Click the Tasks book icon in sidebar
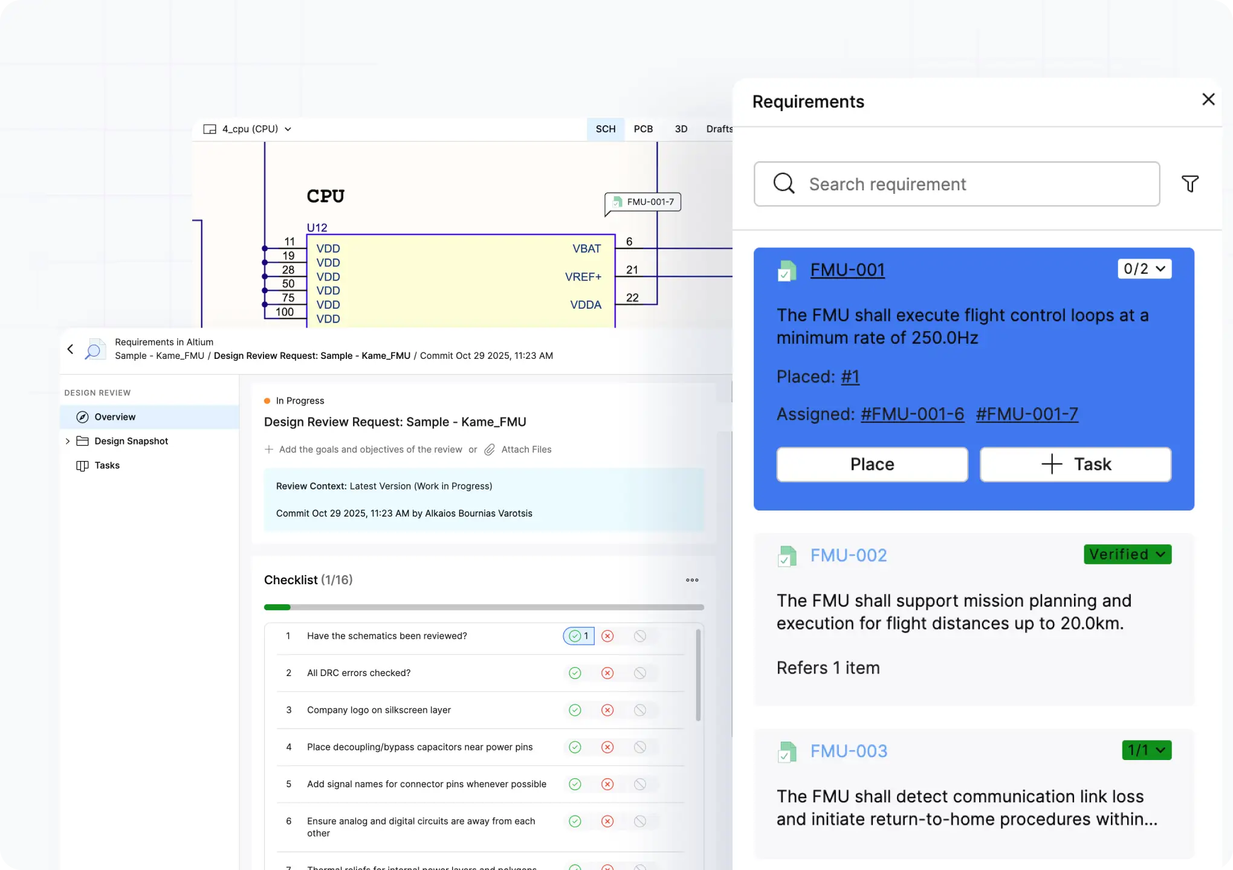Image resolution: width=1233 pixels, height=870 pixels. 82,465
